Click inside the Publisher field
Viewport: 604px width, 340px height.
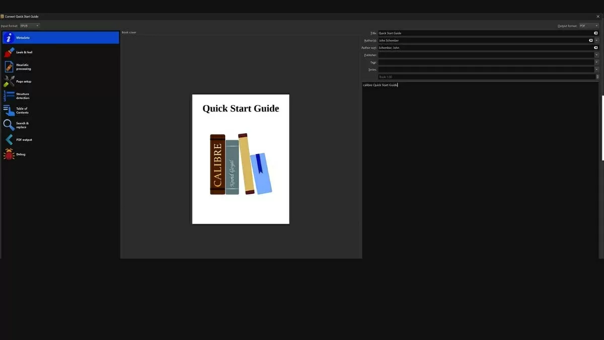tap(483, 54)
